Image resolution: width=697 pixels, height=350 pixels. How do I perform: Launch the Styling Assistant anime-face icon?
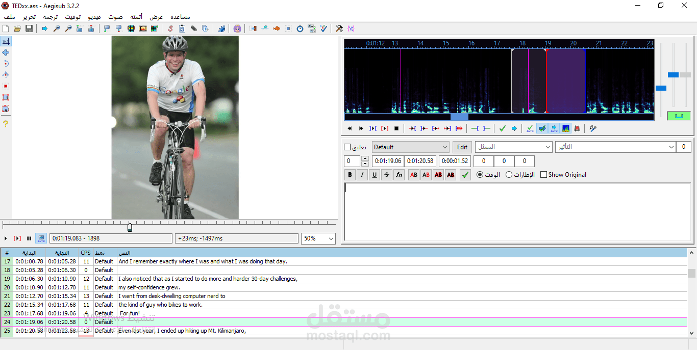pos(237,29)
